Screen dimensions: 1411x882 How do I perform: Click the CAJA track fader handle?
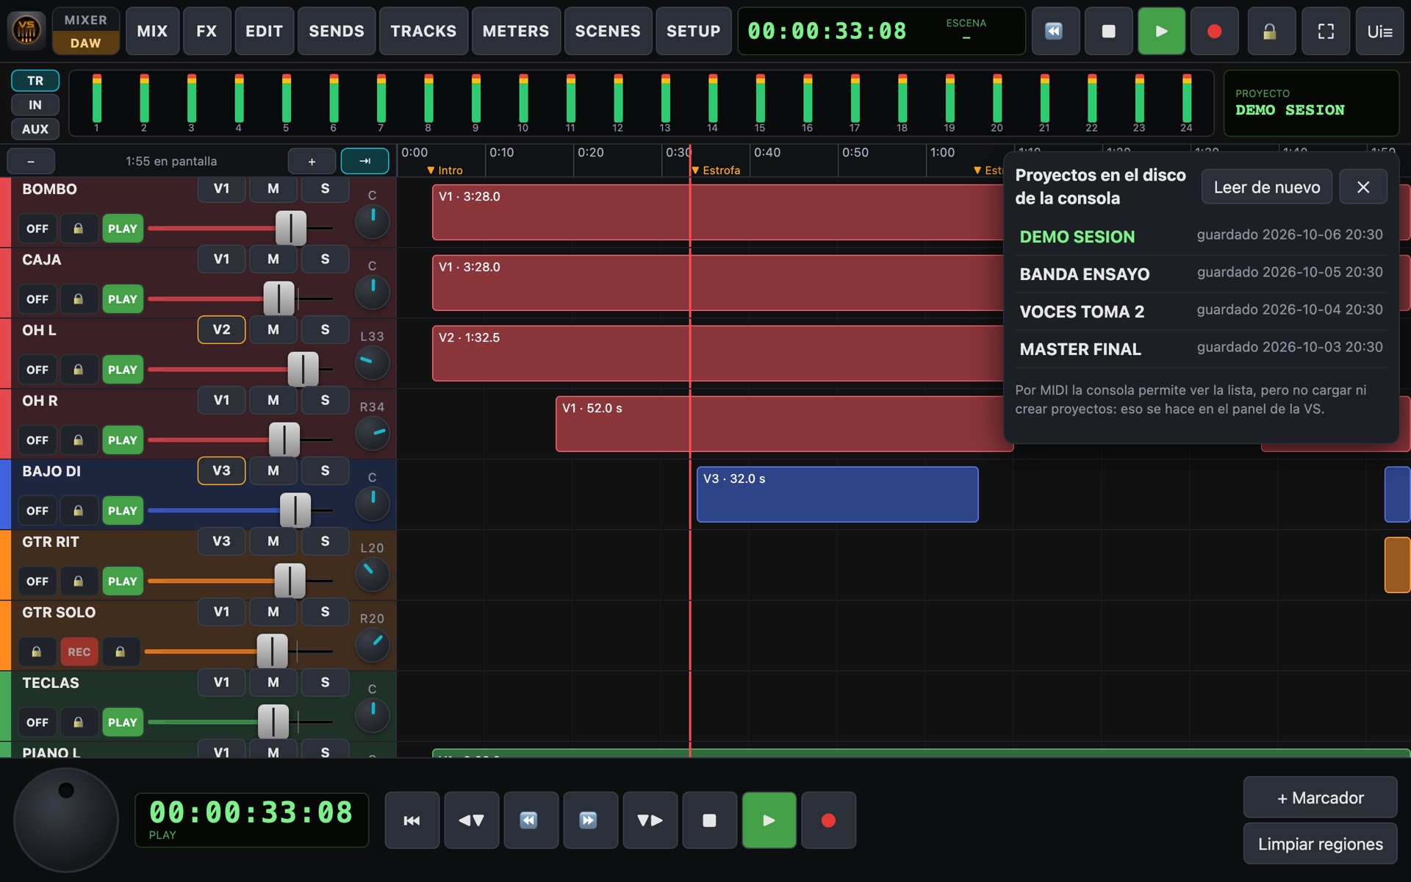coord(279,298)
